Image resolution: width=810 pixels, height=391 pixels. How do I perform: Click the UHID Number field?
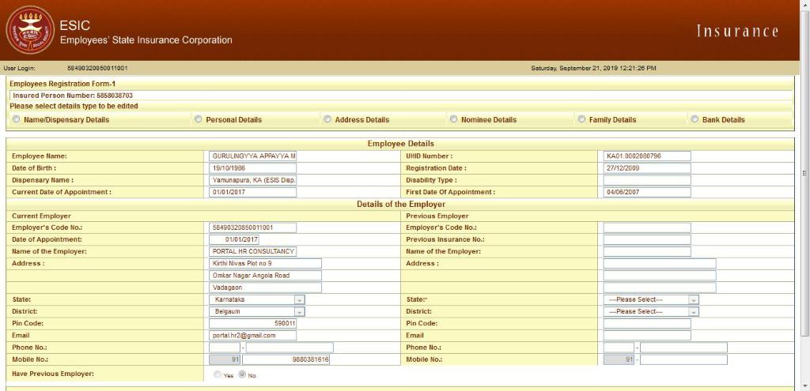[x=647, y=156]
